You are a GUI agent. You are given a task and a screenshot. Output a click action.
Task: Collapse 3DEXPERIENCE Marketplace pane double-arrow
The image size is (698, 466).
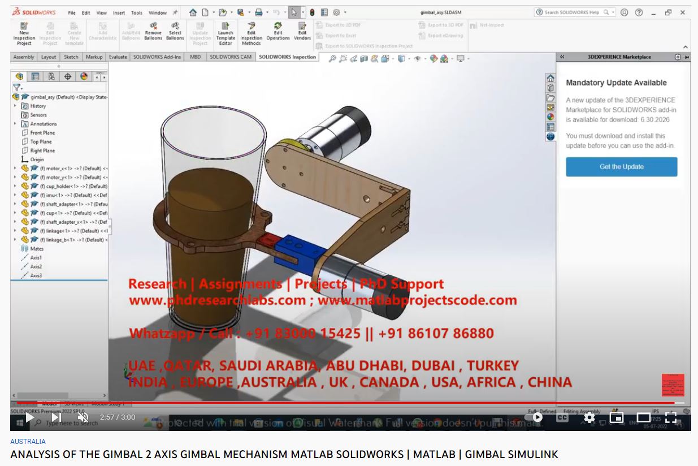click(562, 57)
